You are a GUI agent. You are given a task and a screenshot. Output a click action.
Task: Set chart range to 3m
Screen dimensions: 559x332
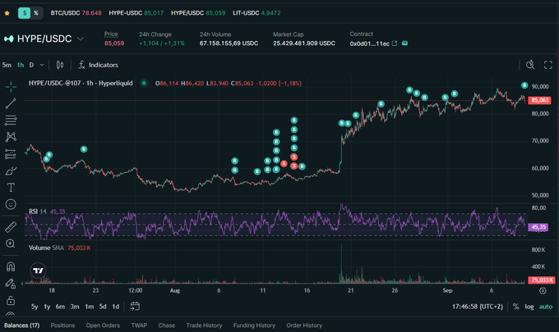pos(75,307)
